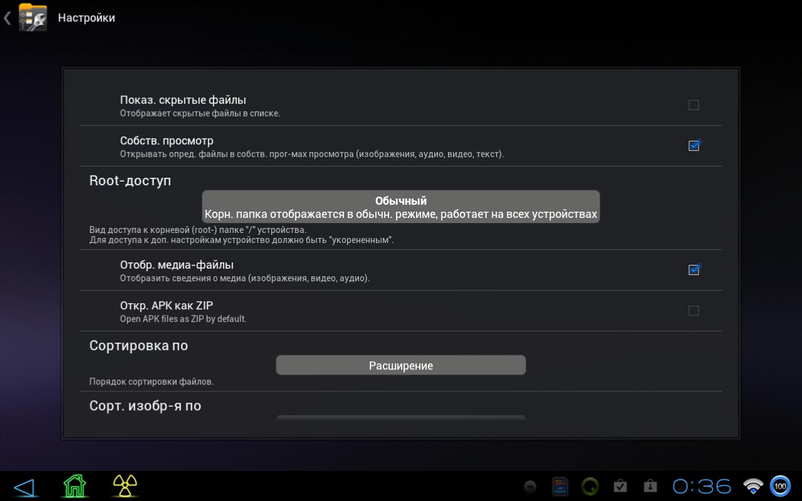Tap the 'Настройки' title text
This screenshot has width=802, height=501.
pos(86,18)
